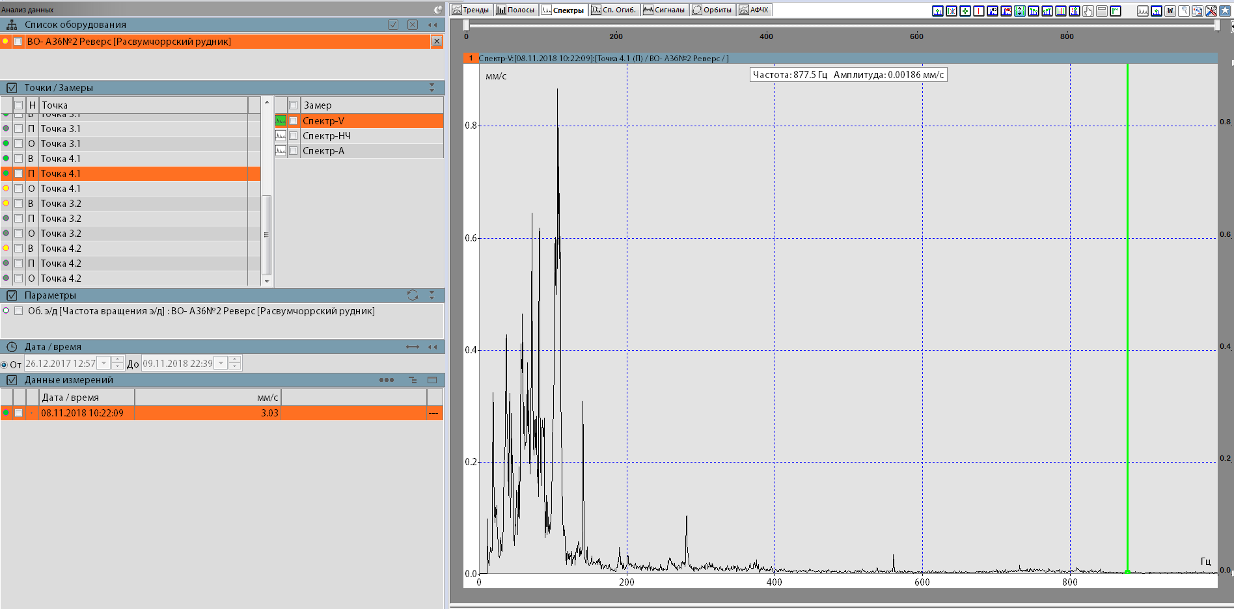This screenshot has width=1234, height=609.
Task: Click the window icon in Данные измерений header
Action: 432,380
